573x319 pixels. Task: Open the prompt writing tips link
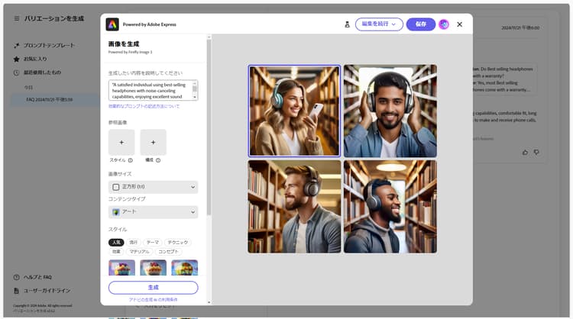pyautogui.click(x=144, y=106)
